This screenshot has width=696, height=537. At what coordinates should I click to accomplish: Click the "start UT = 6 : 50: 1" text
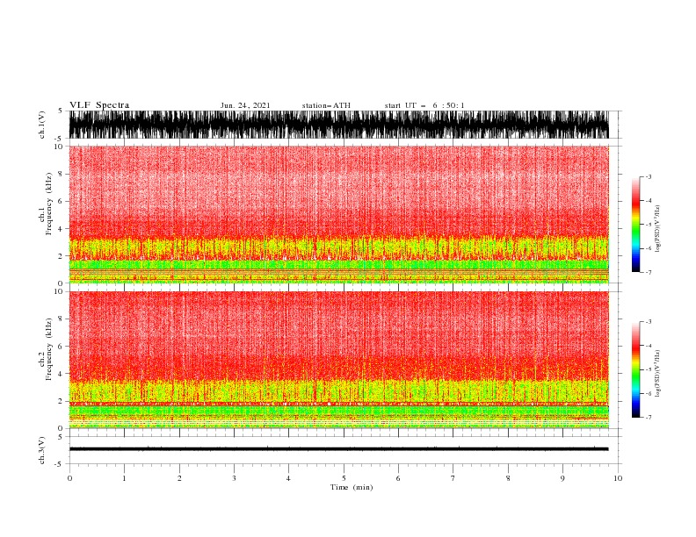tap(424, 105)
